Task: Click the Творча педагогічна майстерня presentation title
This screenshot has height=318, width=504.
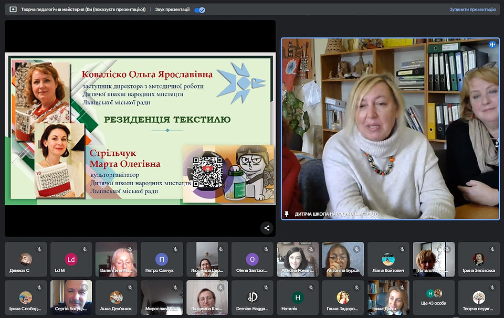Action: point(83,9)
